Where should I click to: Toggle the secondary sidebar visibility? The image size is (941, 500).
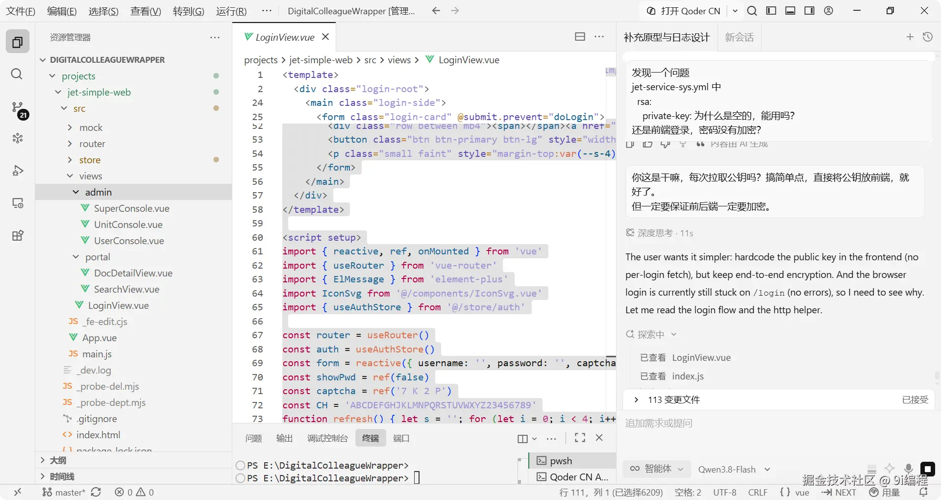point(810,11)
